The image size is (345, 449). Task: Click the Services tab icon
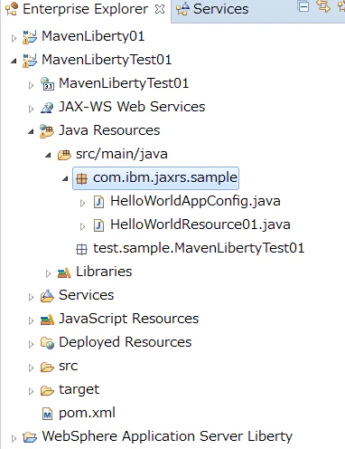click(182, 9)
